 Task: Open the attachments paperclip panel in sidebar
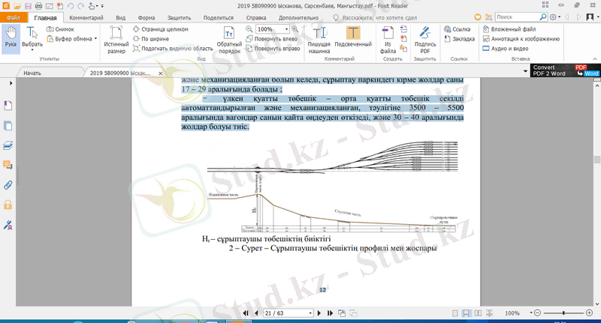point(8,184)
